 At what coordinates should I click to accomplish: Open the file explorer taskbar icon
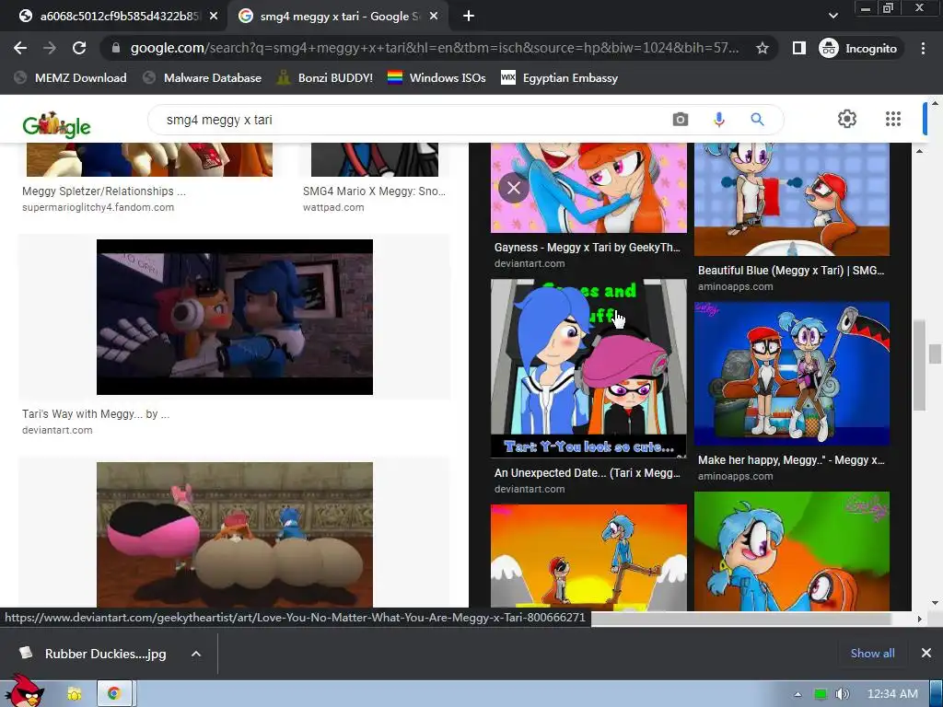(75, 694)
